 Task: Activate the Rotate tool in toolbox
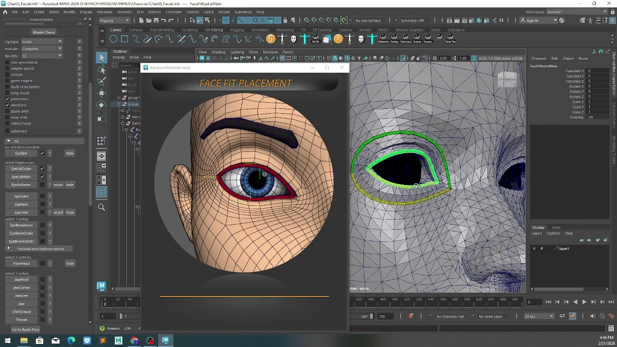pos(101,105)
